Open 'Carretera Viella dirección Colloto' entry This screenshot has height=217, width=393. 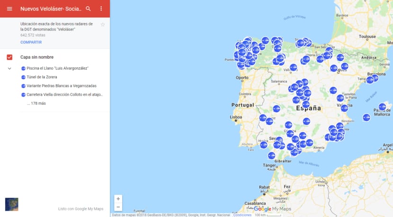(x=64, y=94)
